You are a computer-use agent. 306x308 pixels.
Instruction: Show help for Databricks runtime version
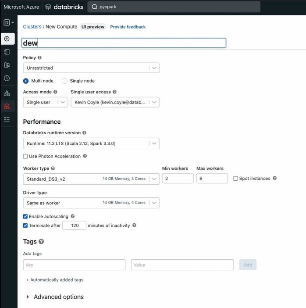click(85, 133)
